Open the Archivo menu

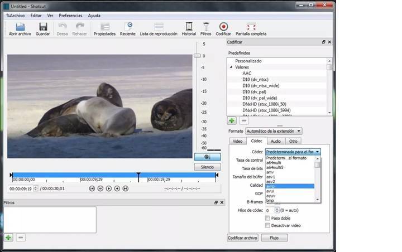click(x=16, y=16)
